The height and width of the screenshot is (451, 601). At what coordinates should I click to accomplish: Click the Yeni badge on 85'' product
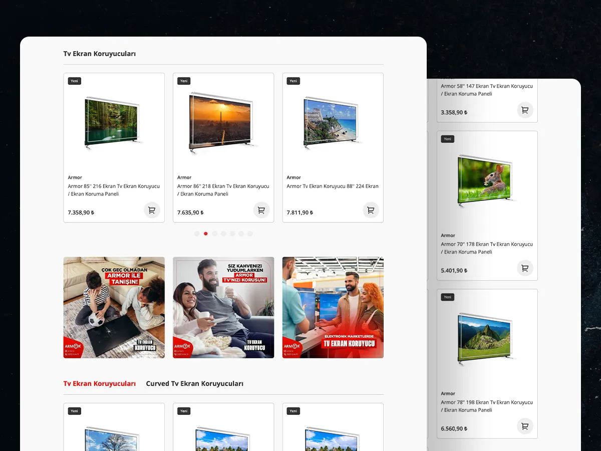click(x=75, y=81)
